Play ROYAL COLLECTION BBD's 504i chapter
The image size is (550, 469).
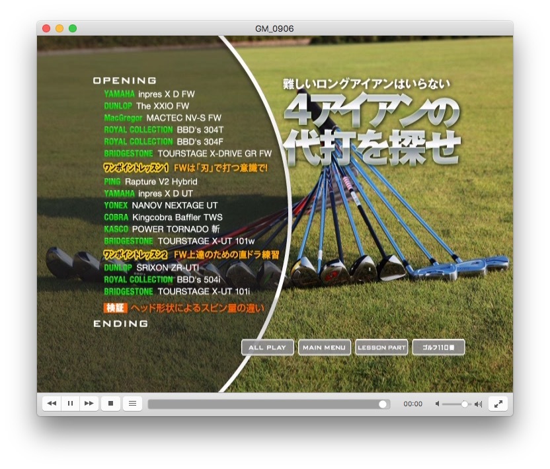point(162,279)
